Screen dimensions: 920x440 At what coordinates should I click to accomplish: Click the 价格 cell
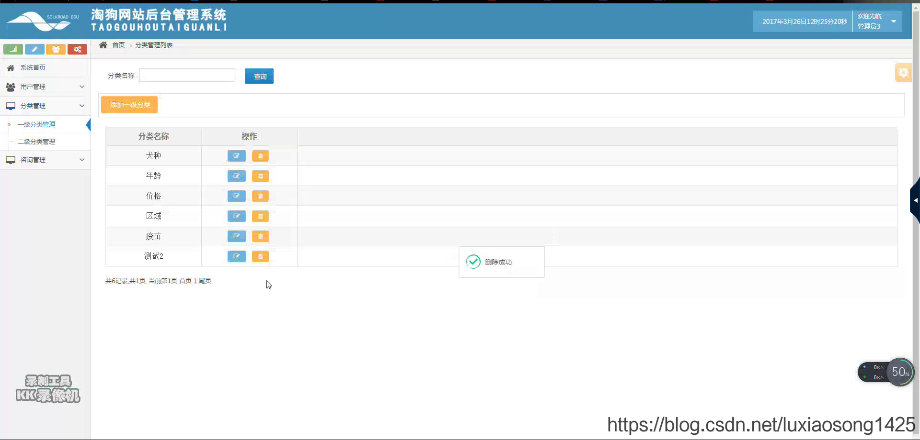[154, 196]
